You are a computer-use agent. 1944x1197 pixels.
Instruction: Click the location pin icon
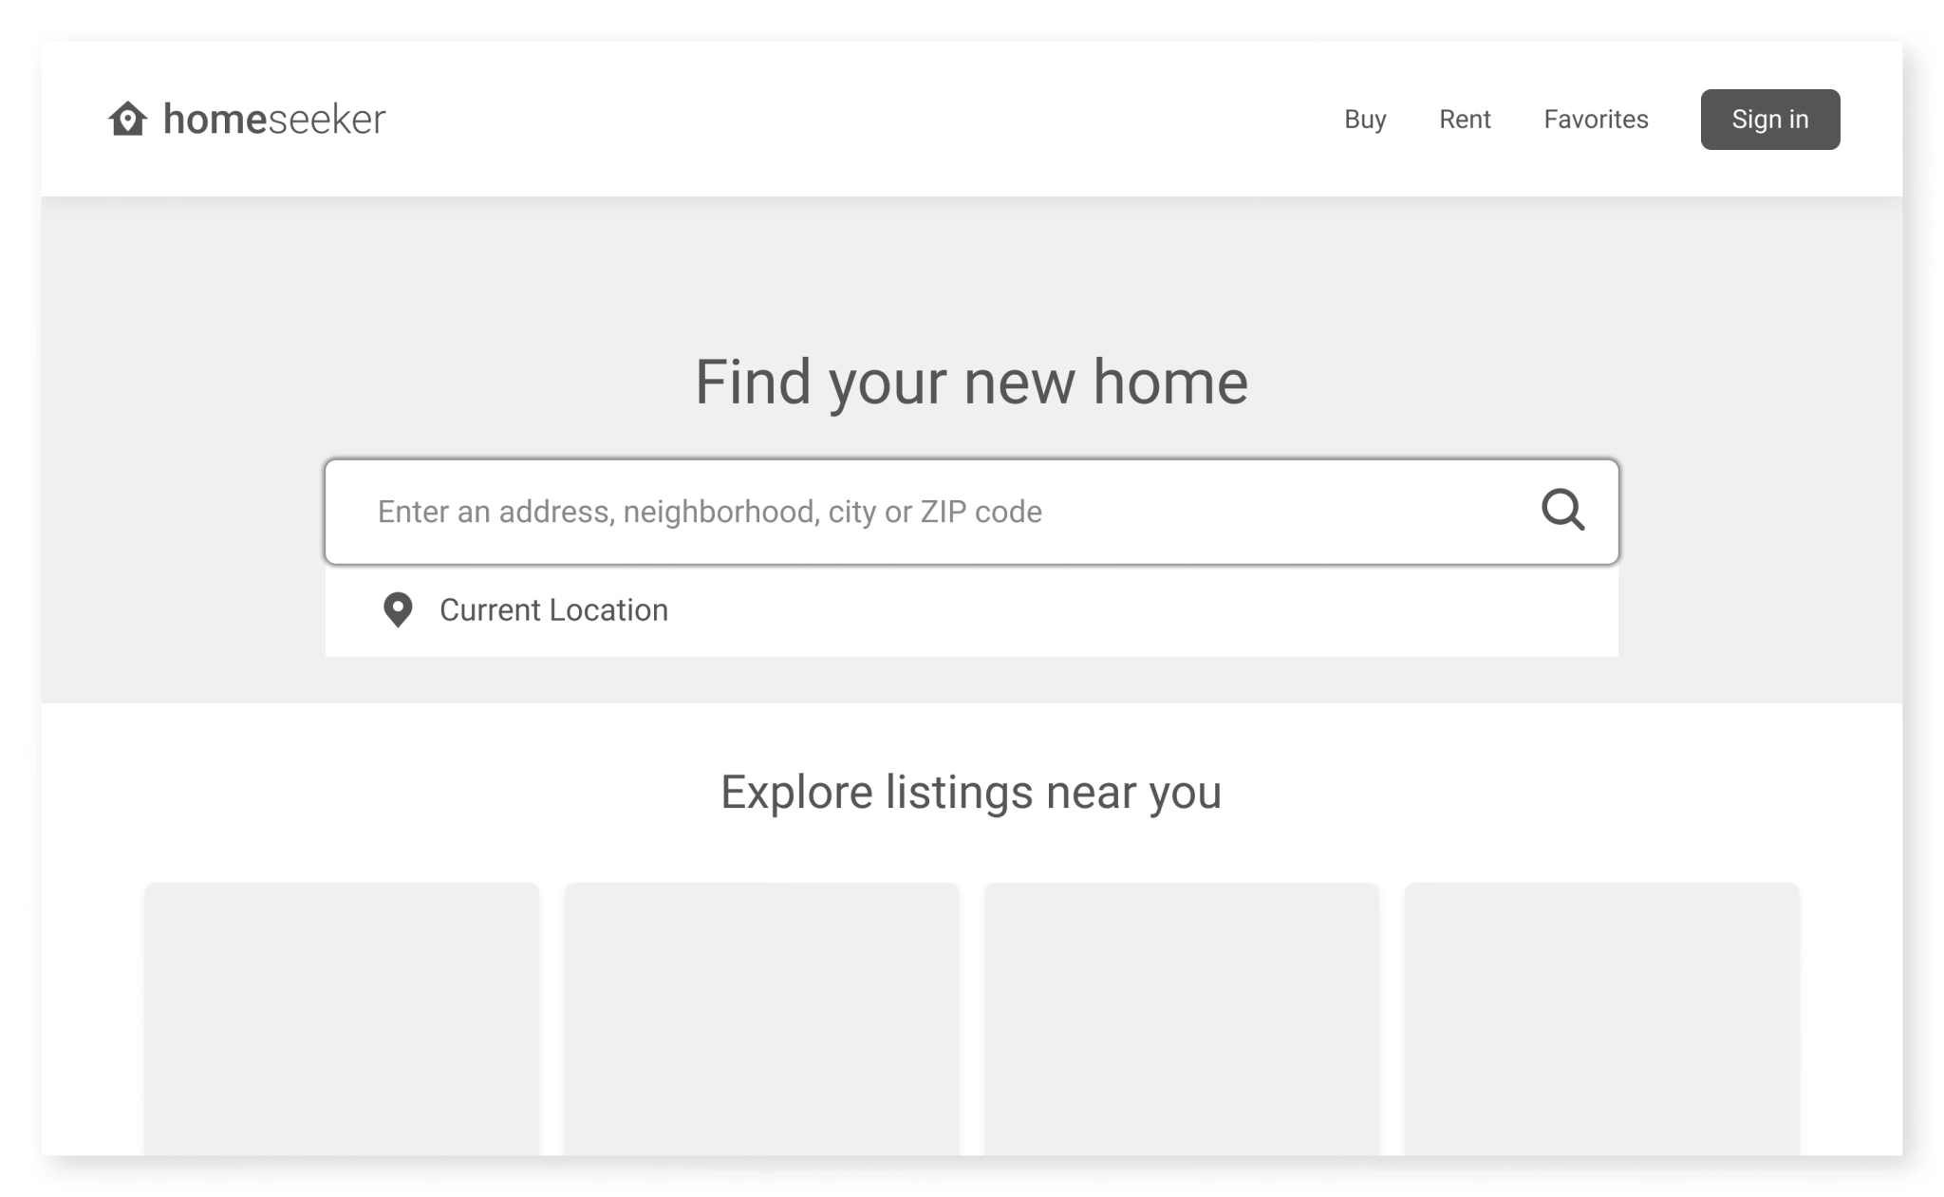(398, 609)
